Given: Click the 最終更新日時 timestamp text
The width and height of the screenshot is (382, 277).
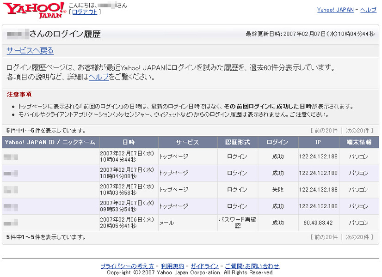Looking at the screenshot, I should [x=310, y=34].
